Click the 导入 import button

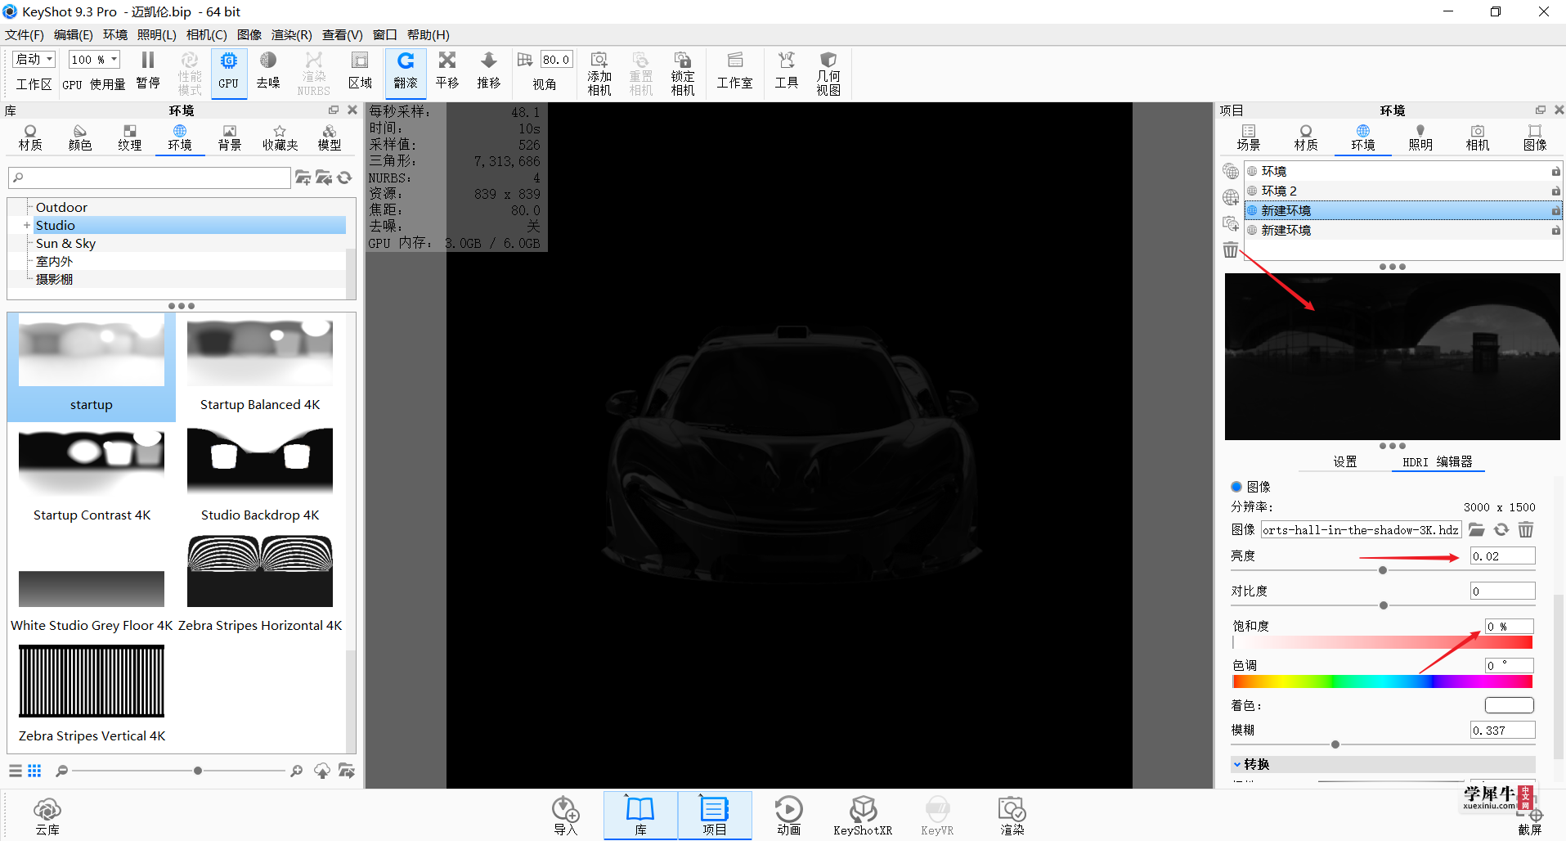pos(566,816)
